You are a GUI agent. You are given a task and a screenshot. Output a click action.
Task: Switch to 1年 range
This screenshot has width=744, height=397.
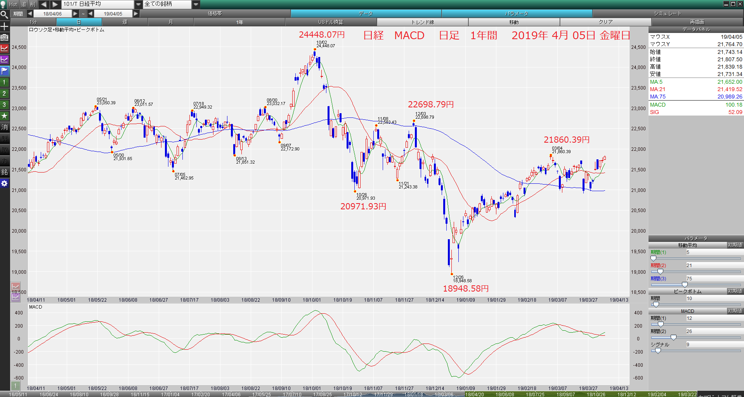point(239,22)
